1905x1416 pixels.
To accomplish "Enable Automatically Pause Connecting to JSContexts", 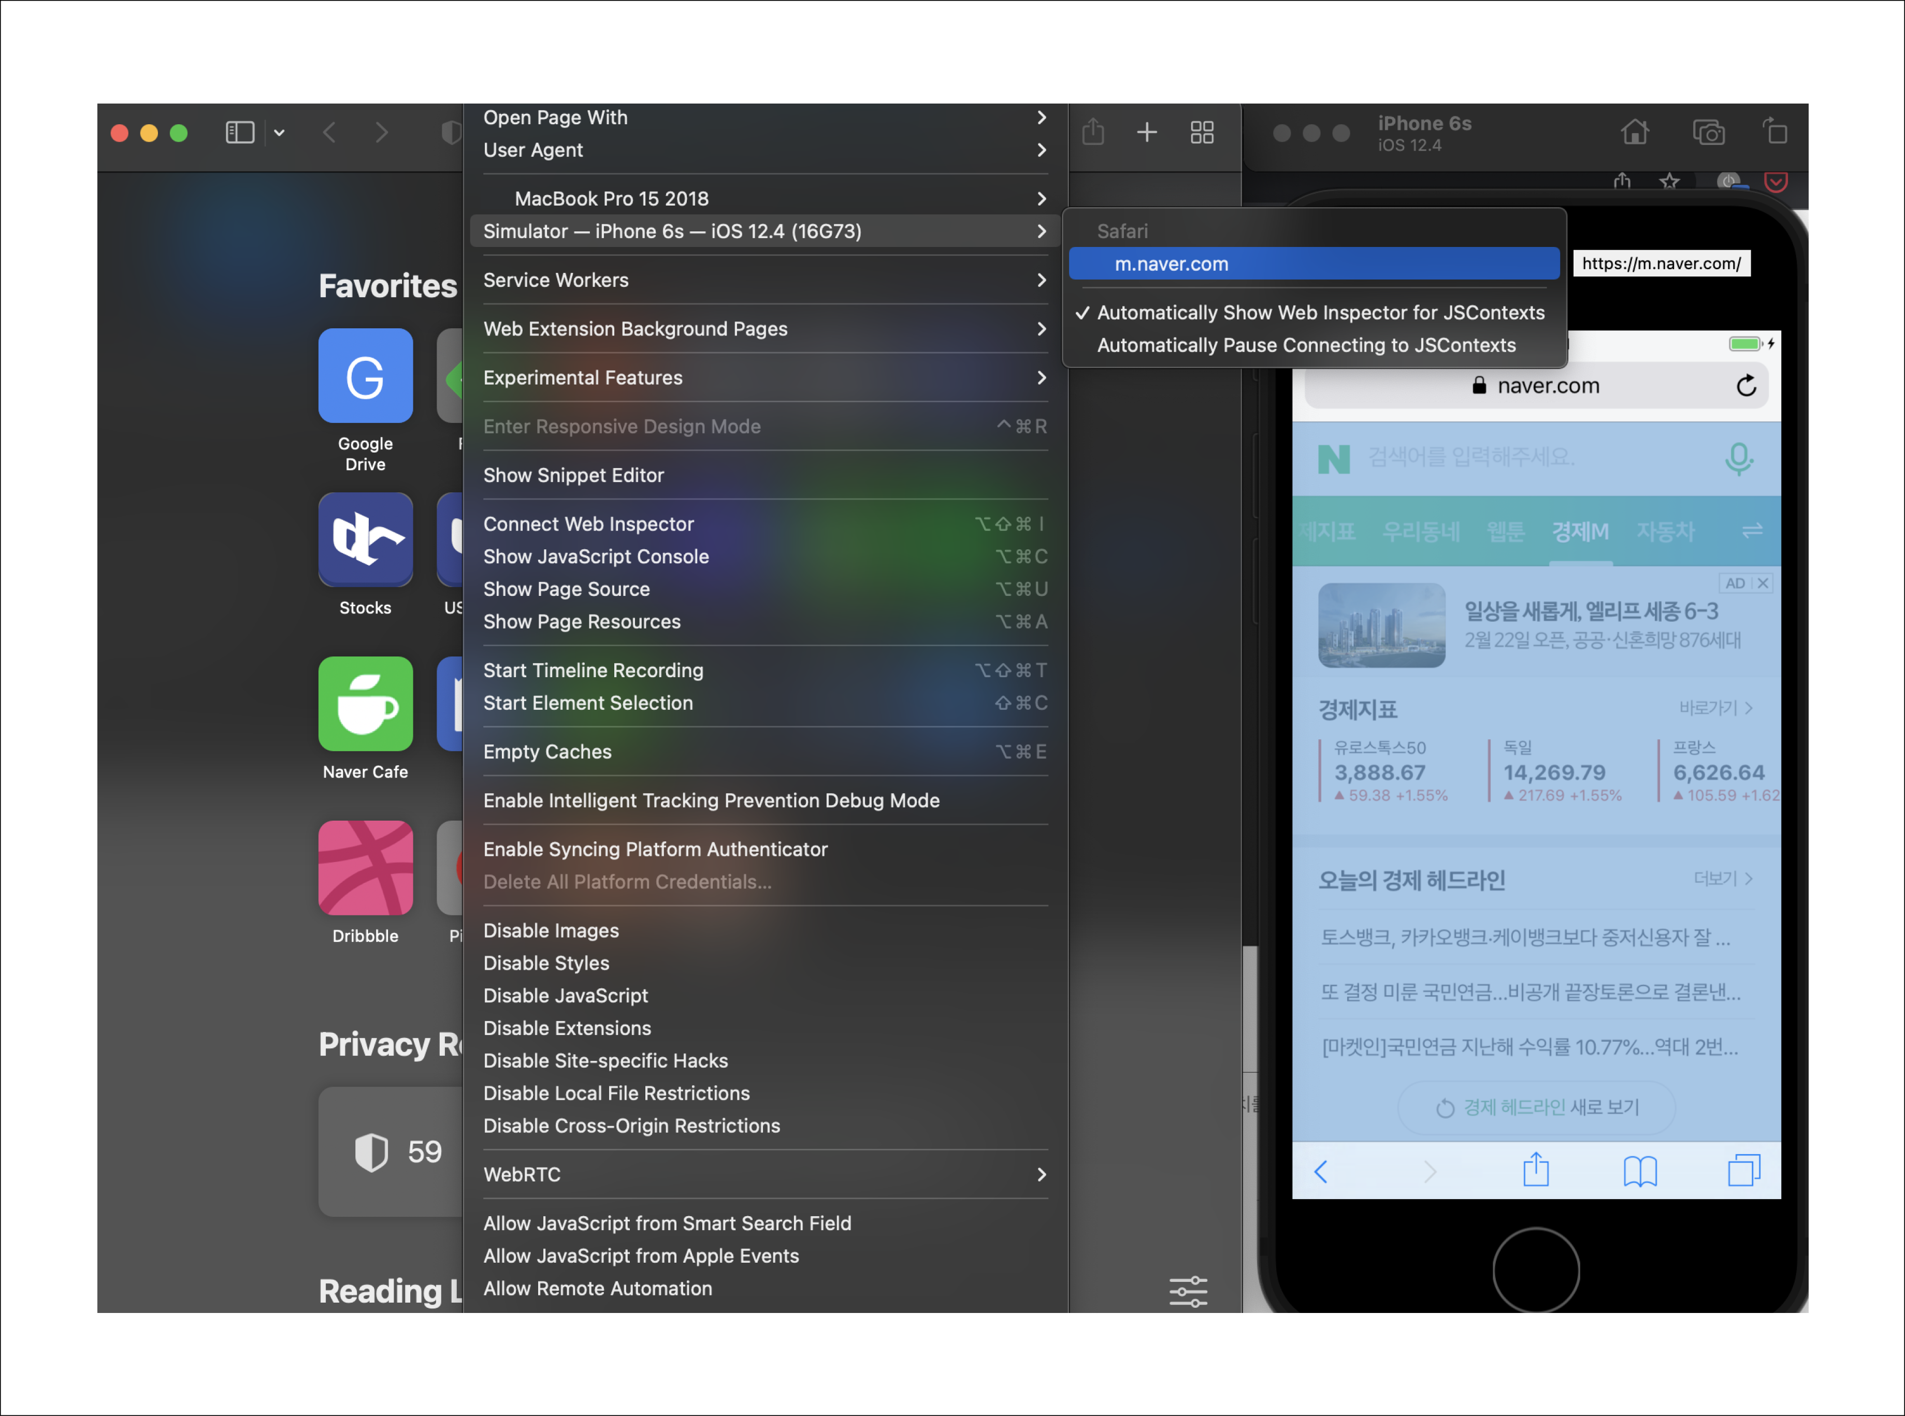I will click(1306, 345).
